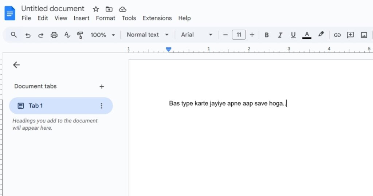The image size is (373, 196).
Task: Toggle italic formatting
Action: (280, 35)
